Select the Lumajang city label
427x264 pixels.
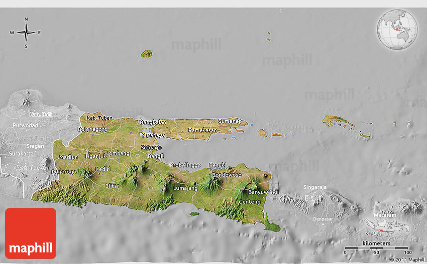point(185,188)
